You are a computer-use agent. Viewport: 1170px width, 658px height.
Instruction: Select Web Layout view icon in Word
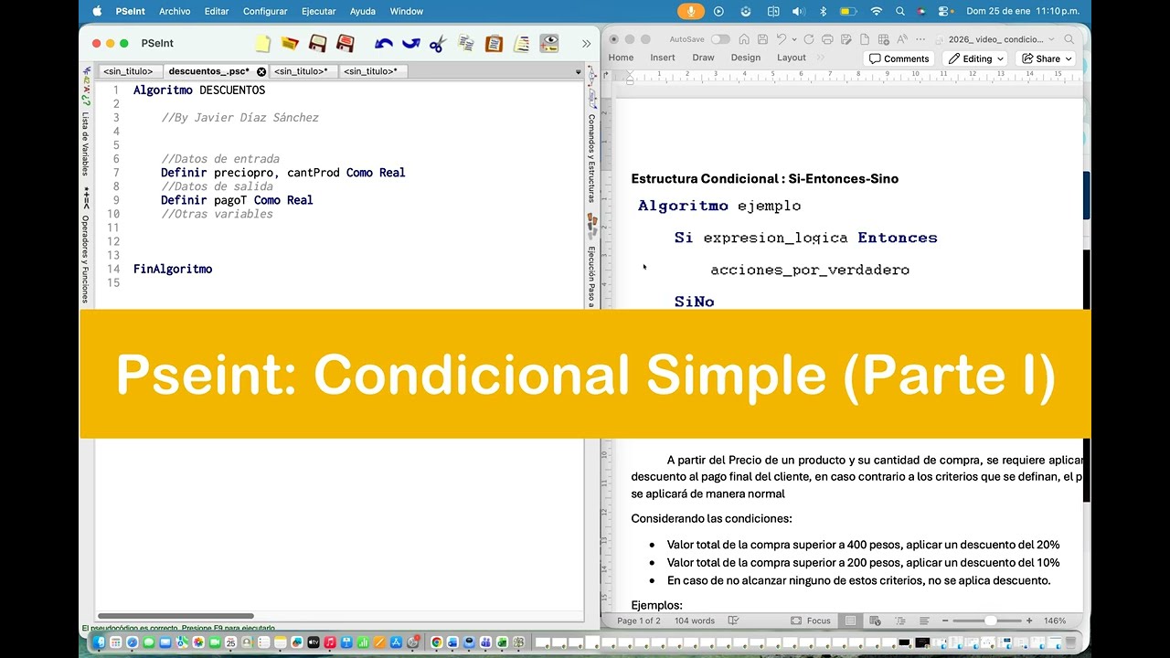pyautogui.click(x=876, y=621)
